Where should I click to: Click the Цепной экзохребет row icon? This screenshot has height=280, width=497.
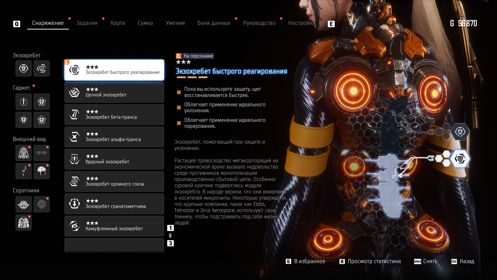point(75,92)
